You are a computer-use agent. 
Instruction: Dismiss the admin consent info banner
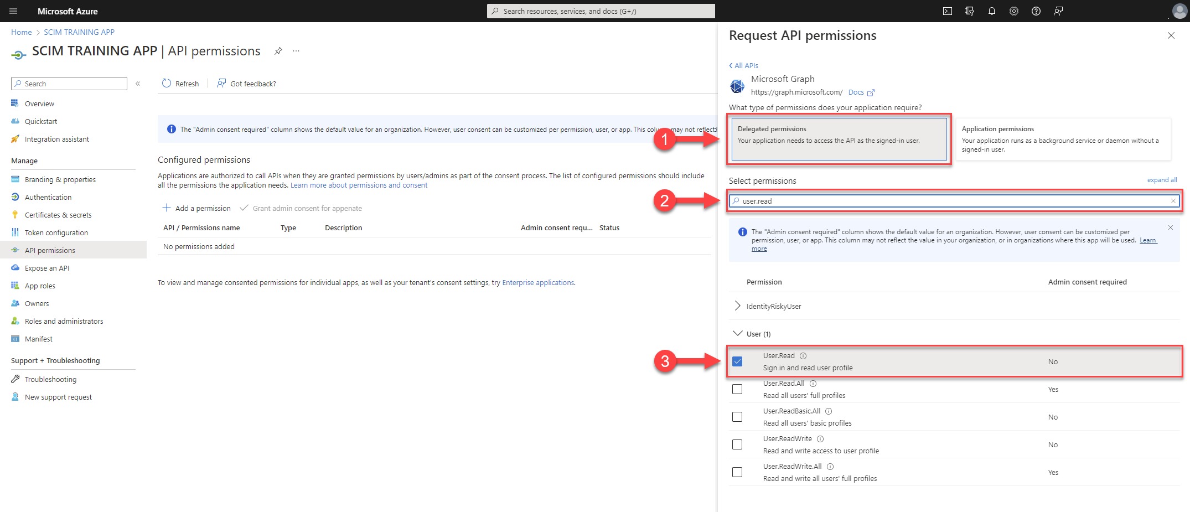(x=1171, y=227)
